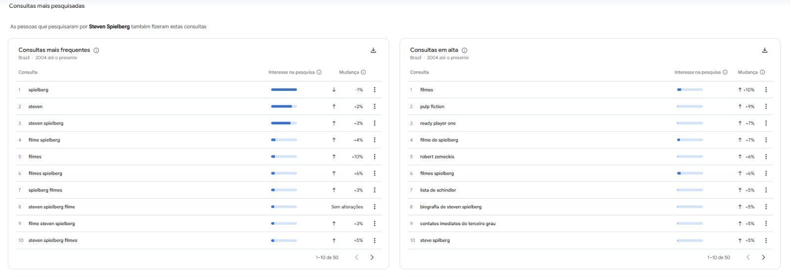The image size is (791, 277).
Task: Open the ready player one query
Action: click(438, 123)
